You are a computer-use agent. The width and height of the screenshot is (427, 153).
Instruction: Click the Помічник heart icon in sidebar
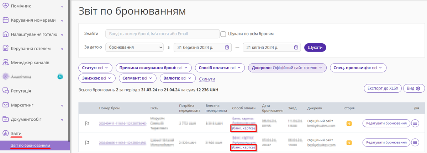coord(5,6)
